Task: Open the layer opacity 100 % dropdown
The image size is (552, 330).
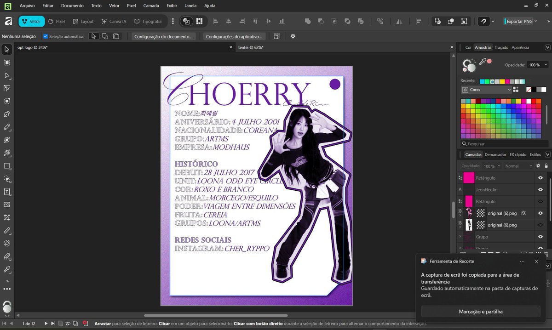Action: pyautogui.click(x=492, y=166)
